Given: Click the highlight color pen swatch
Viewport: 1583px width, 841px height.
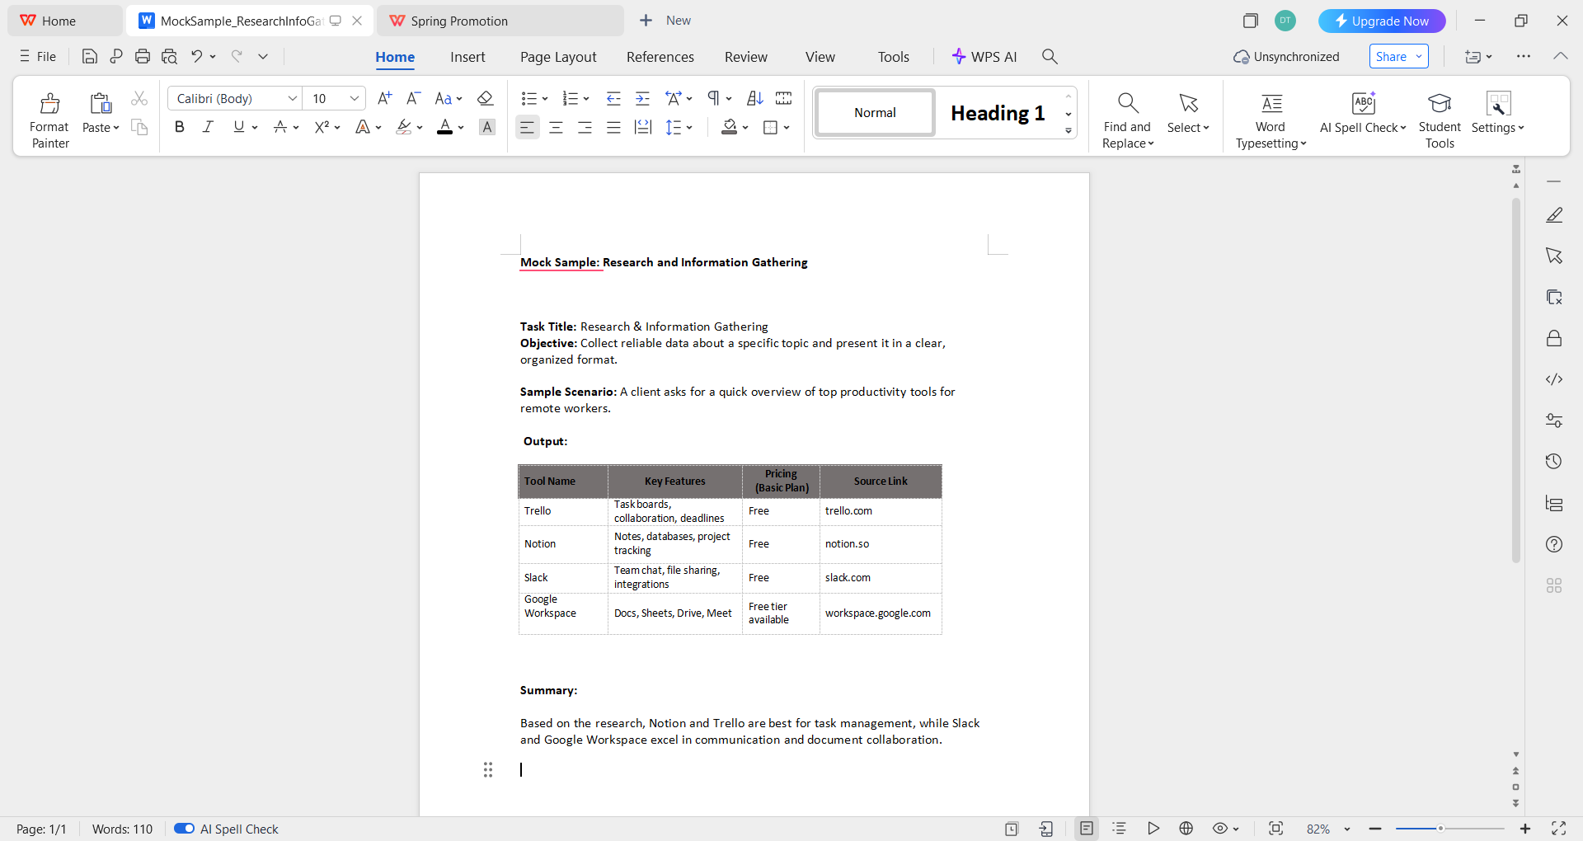Looking at the screenshot, I should (403, 127).
